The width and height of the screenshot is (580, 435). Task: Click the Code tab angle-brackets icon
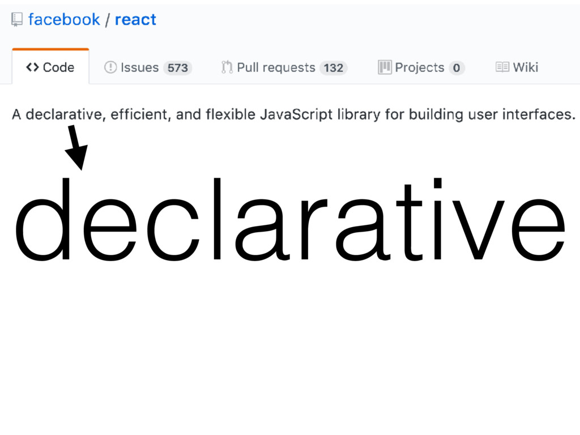point(32,67)
